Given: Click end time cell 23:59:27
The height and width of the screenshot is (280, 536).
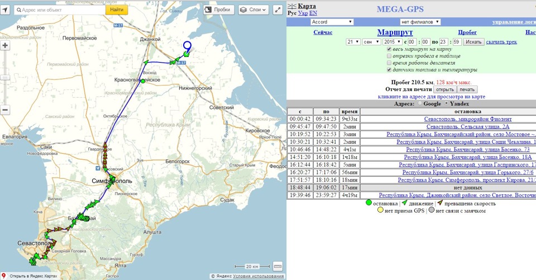Looking at the screenshot, I should coord(326,195).
